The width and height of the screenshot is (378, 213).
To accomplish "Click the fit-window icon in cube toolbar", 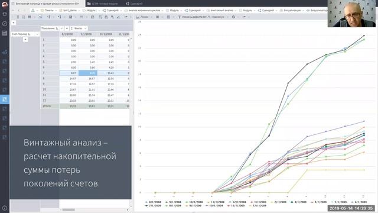I will (x=93, y=17).
